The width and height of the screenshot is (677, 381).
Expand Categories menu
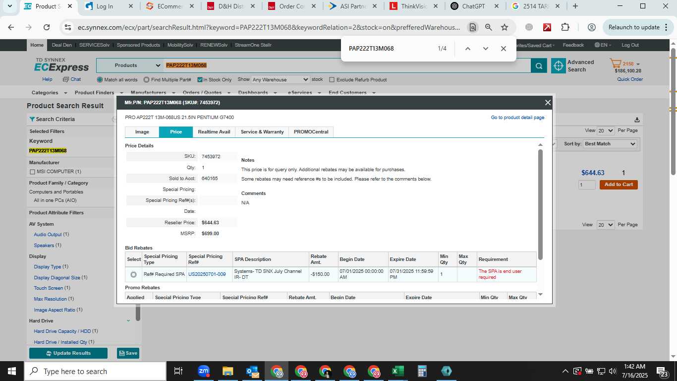click(x=49, y=93)
